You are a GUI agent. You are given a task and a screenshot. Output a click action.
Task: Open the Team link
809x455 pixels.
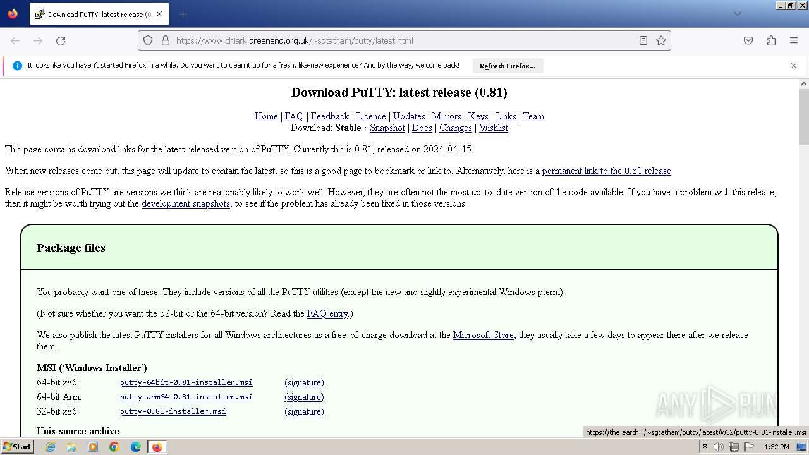tap(533, 116)
